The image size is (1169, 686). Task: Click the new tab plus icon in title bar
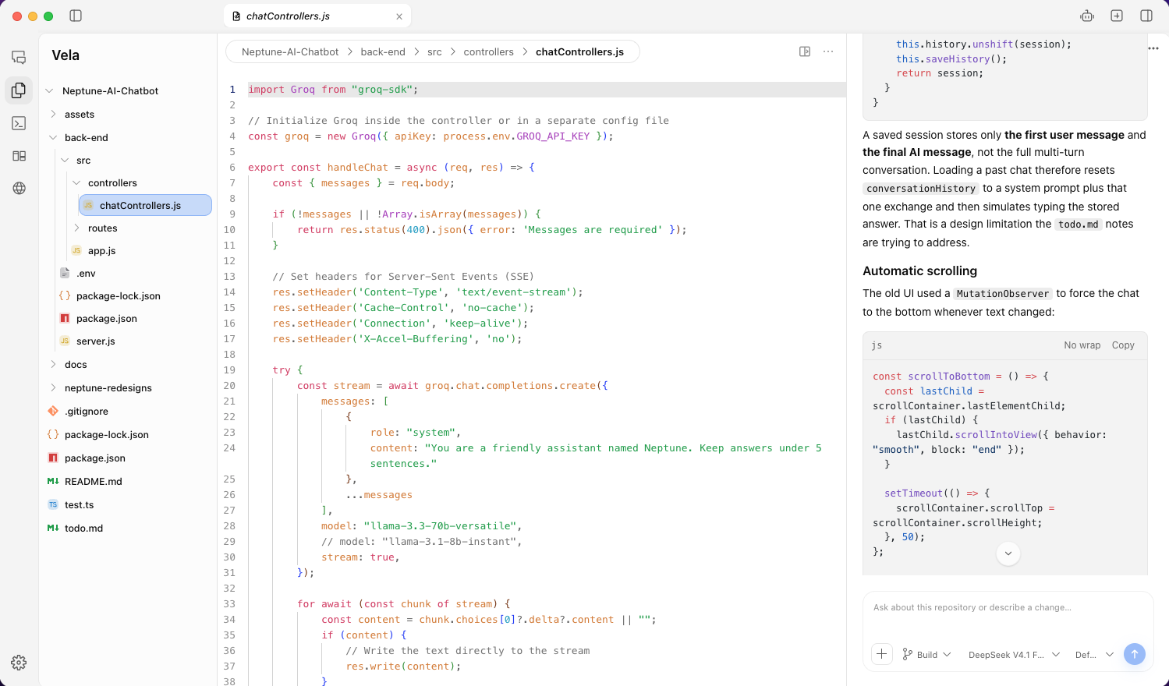[1117, 16]
